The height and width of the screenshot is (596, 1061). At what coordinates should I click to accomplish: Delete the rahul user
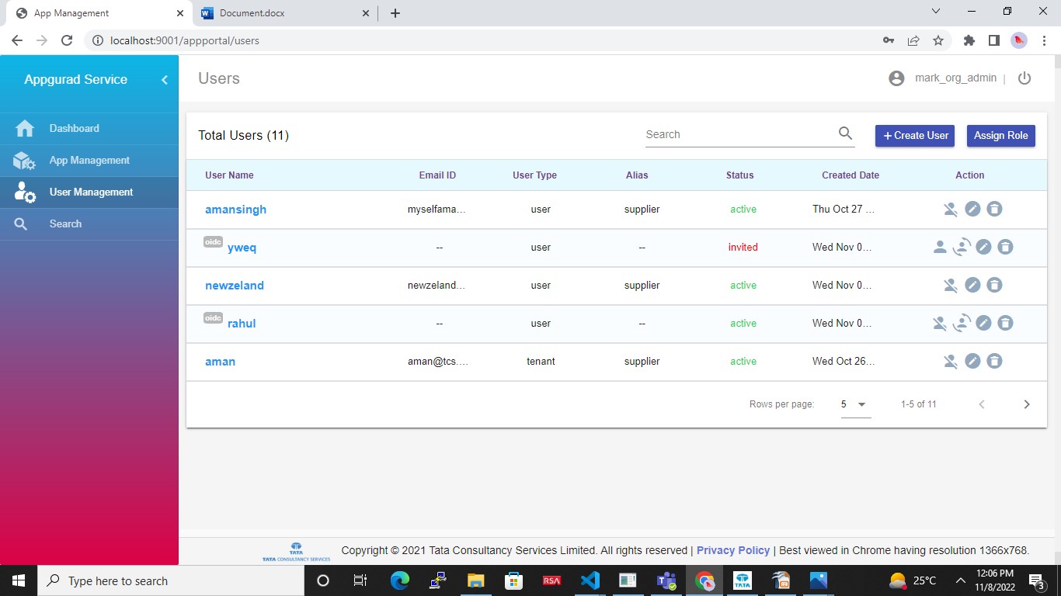(1005, 323)
